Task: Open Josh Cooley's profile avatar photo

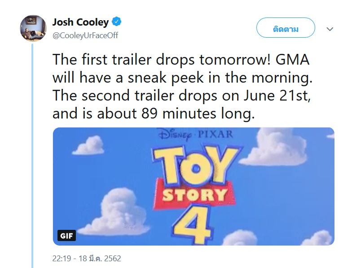Action: pos(33,28)
